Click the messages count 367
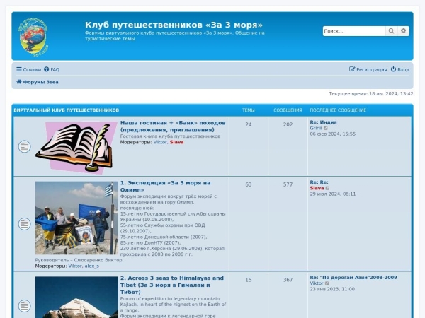425x318 pixels. (288, 280)
